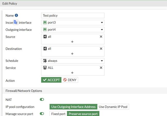Select Fixed port option
Screen dimensions: 167x116
point(58,114)
